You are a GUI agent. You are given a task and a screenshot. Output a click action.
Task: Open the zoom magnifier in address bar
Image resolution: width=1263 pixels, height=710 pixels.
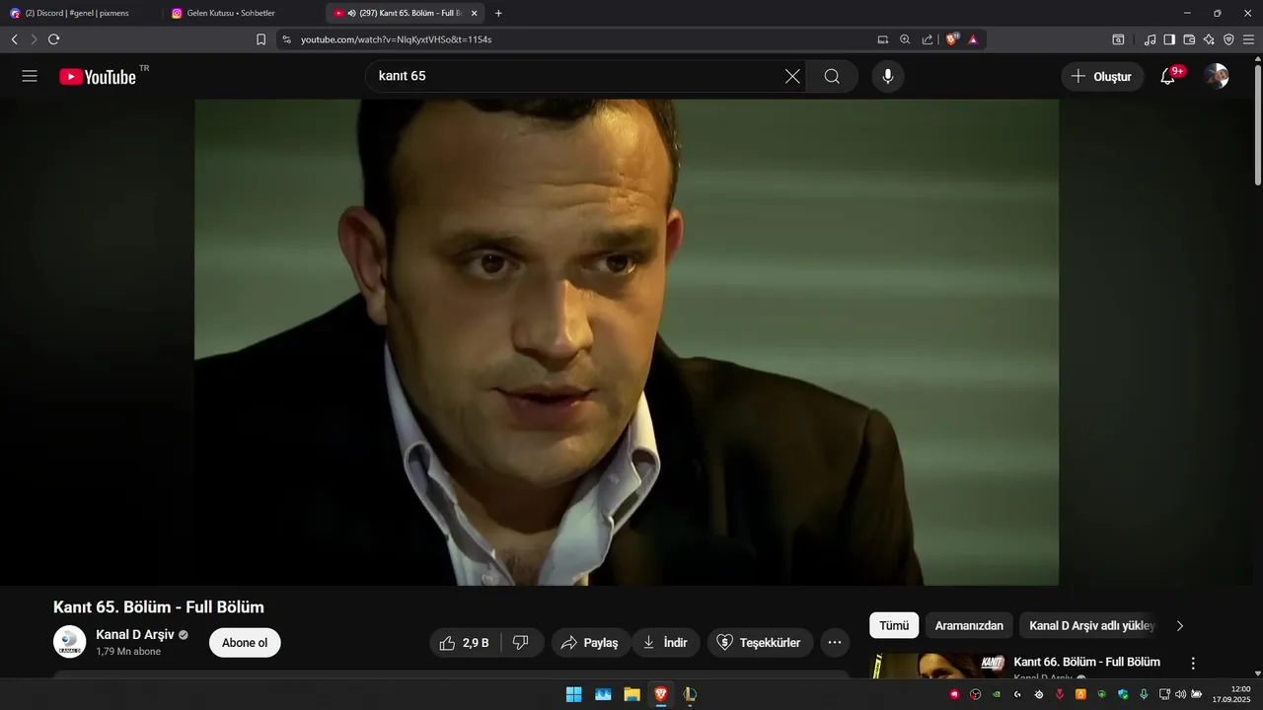(905, 39)
